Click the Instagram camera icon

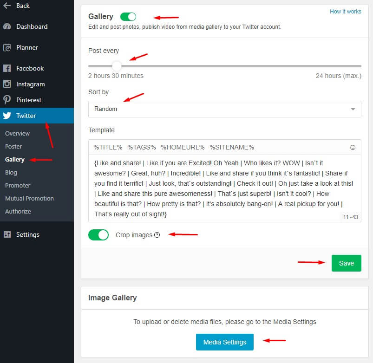[7, 84]
